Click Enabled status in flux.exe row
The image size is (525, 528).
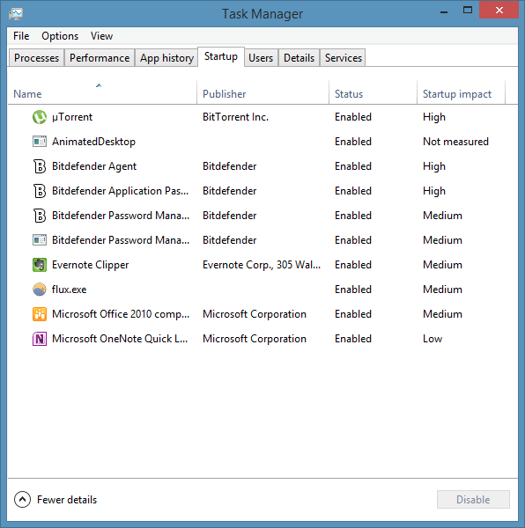coord(353,290)
